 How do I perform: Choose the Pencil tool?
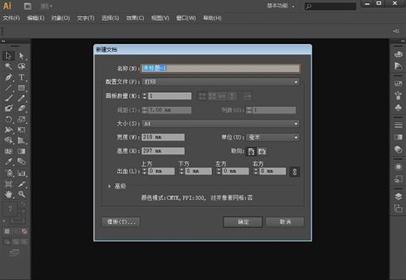click(x=21, y=98)
